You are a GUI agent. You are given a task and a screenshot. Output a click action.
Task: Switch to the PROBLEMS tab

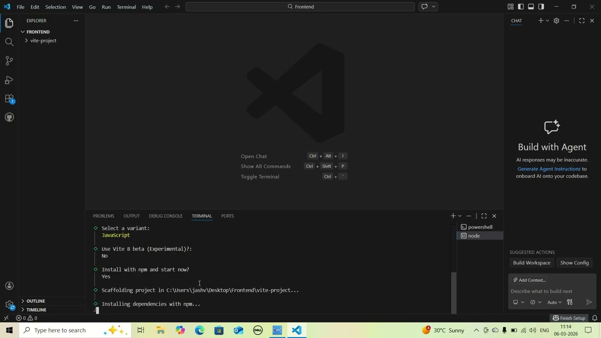click(x=103, y=216)
